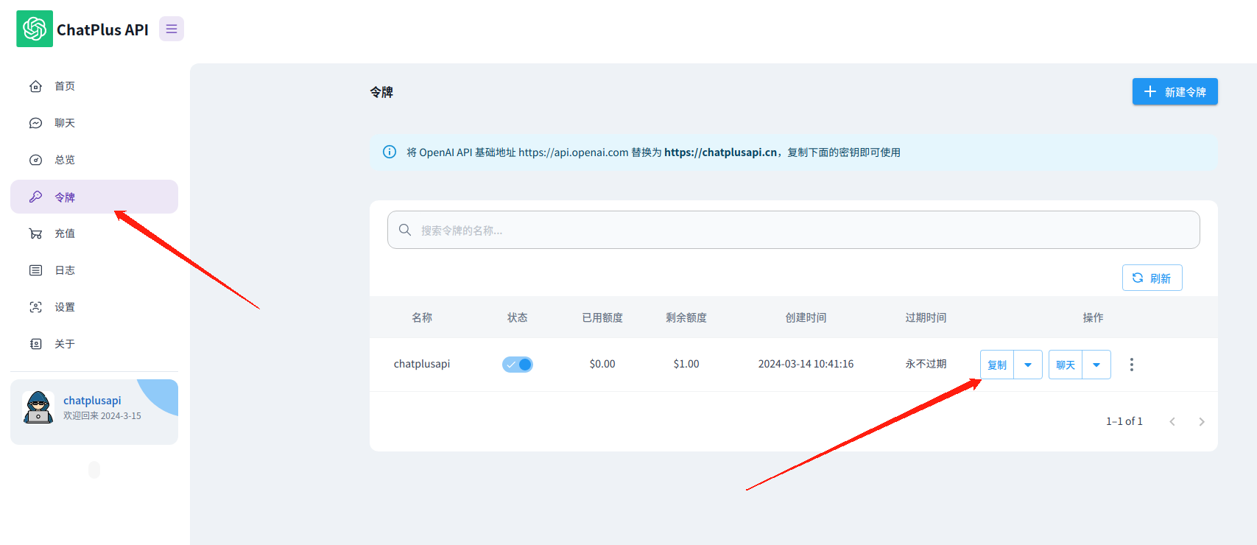Expand the dropdown arrow next to 复制
Image resolution: width=1257 pixels, height=545 pixels.
[x=1028, y=365]
